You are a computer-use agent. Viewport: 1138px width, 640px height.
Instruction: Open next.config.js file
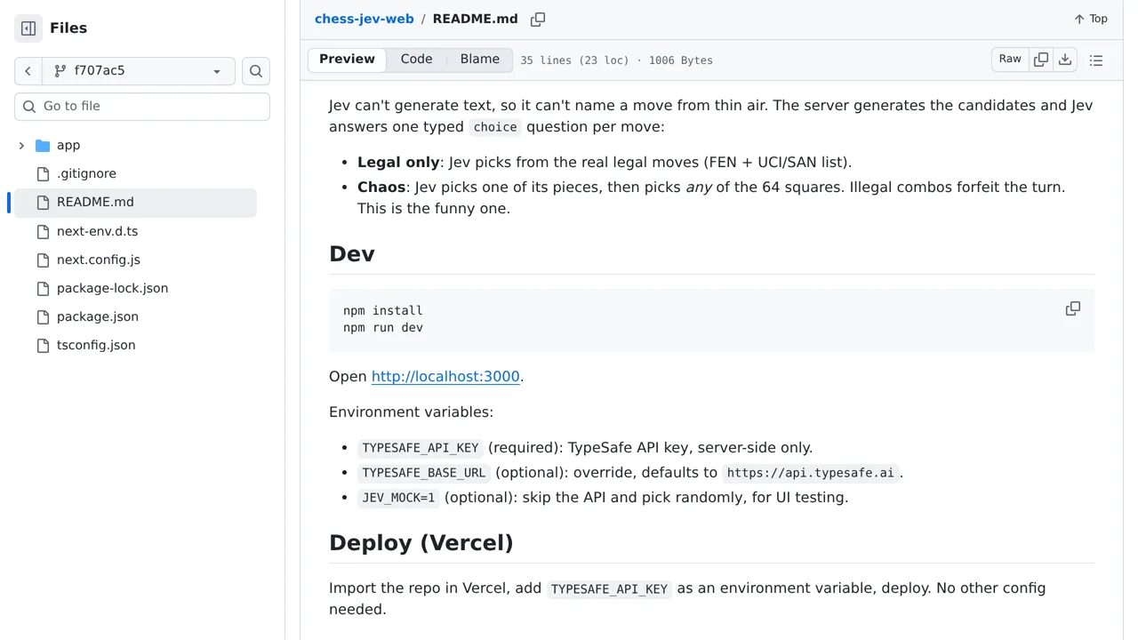(99, 260)
